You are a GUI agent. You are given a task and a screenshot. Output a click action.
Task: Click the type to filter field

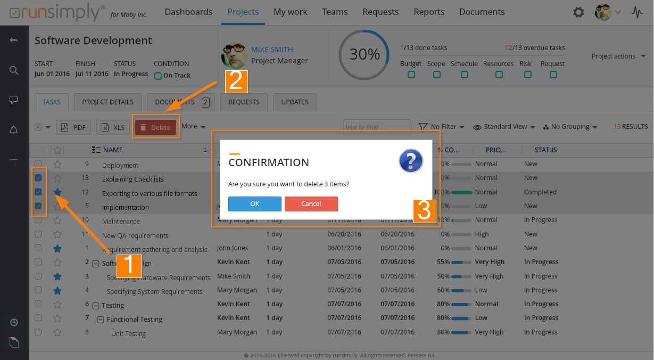(377, 127)
